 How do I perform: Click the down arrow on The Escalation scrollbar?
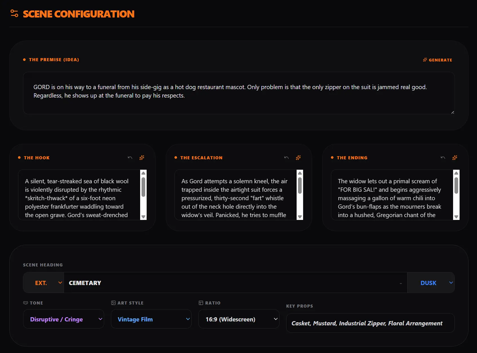300,217
